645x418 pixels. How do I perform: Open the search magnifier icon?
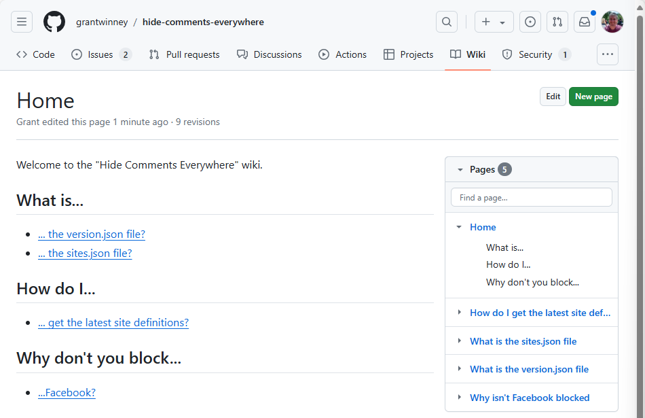446,22
